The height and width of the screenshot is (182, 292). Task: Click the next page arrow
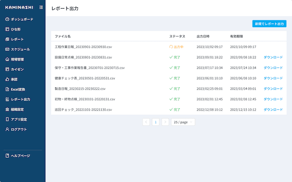pyautogui.click(x=165, y=122)
